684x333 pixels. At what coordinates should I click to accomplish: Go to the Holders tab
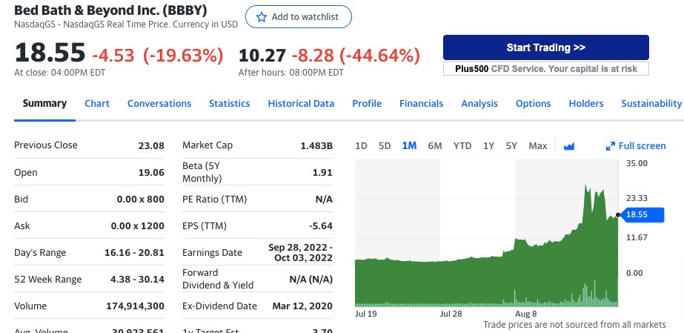coord(586,104)
